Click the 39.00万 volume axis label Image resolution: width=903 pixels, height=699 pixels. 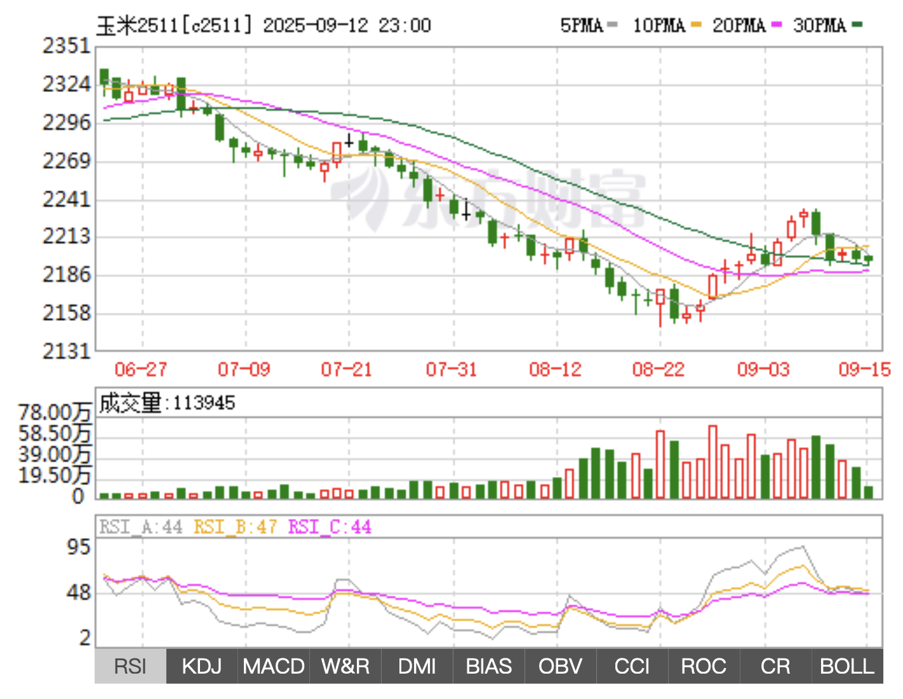tap(55, 454)
